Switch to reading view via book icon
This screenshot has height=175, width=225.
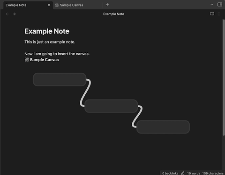(212, 14)
